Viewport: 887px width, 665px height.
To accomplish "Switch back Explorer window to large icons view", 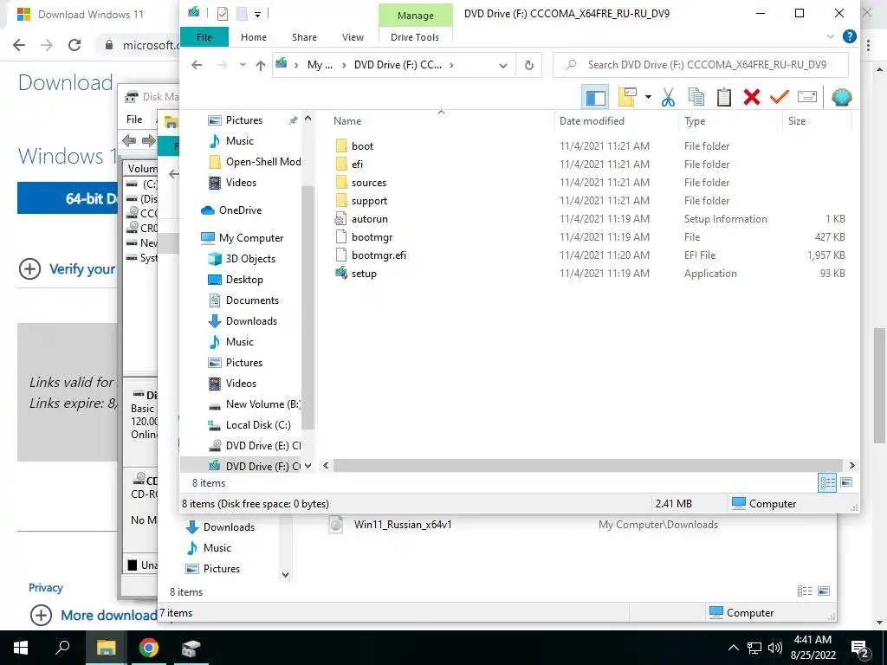I will (x=824, y=591).
